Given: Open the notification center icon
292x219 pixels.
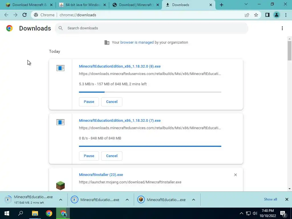Looking at the screenshot, I should pos(283,214).
